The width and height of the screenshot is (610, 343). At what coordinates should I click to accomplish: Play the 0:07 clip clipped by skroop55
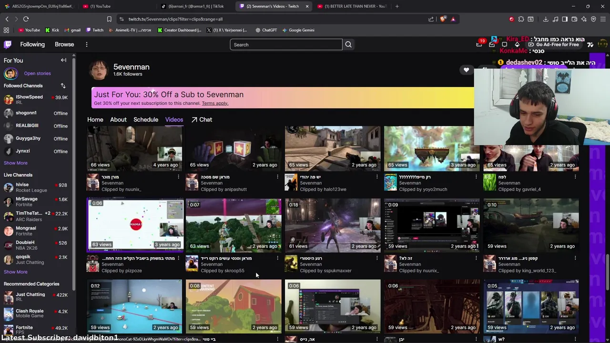(234, 225)
